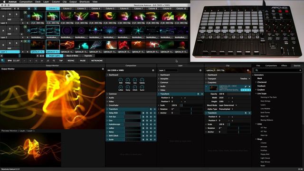Open composition panel settings gear
This screenshot has height=171, width=304.
153,70
